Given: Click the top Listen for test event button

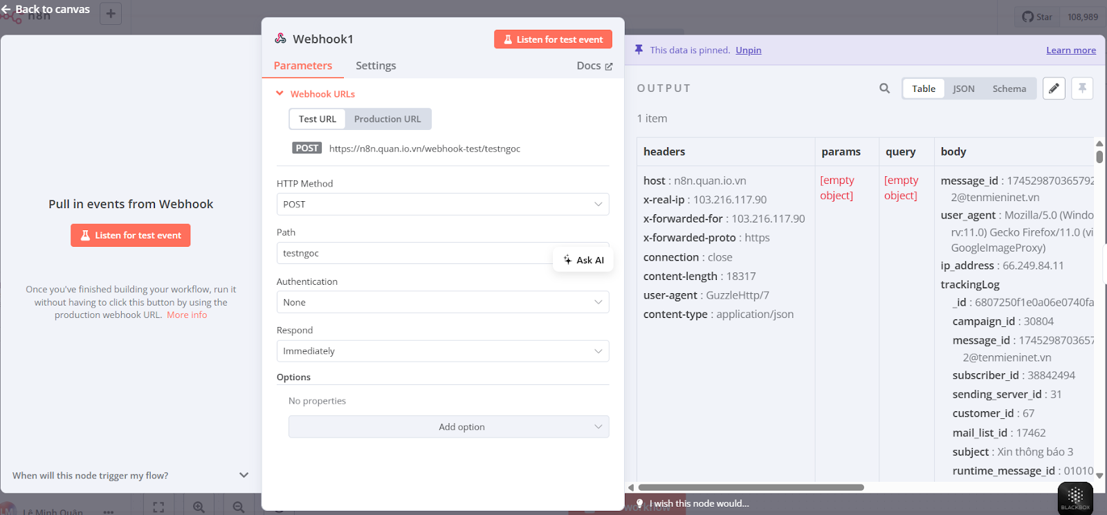Looking at the screenshot, I should tap(553, 39).
